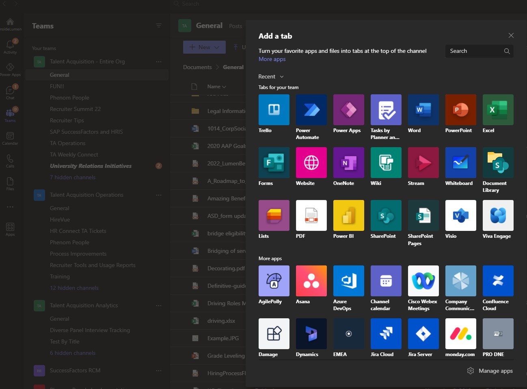Add a Wiki tab

click(386, 163)
